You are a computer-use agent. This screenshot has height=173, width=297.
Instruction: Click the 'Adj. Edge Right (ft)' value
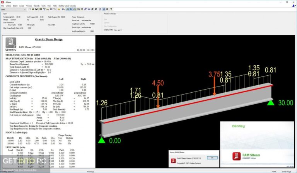tap(92, 31)
